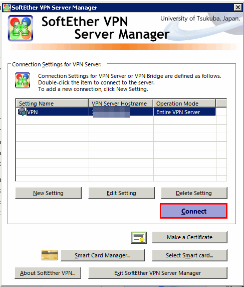The image size is (244, 287).
Task: Click Operation Mode column header
Action: (184, 104)
